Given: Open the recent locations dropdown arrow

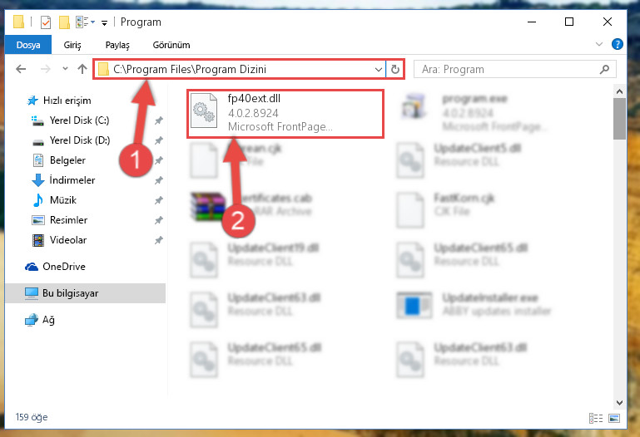Looking at the screenshot, I should point(65,69).
